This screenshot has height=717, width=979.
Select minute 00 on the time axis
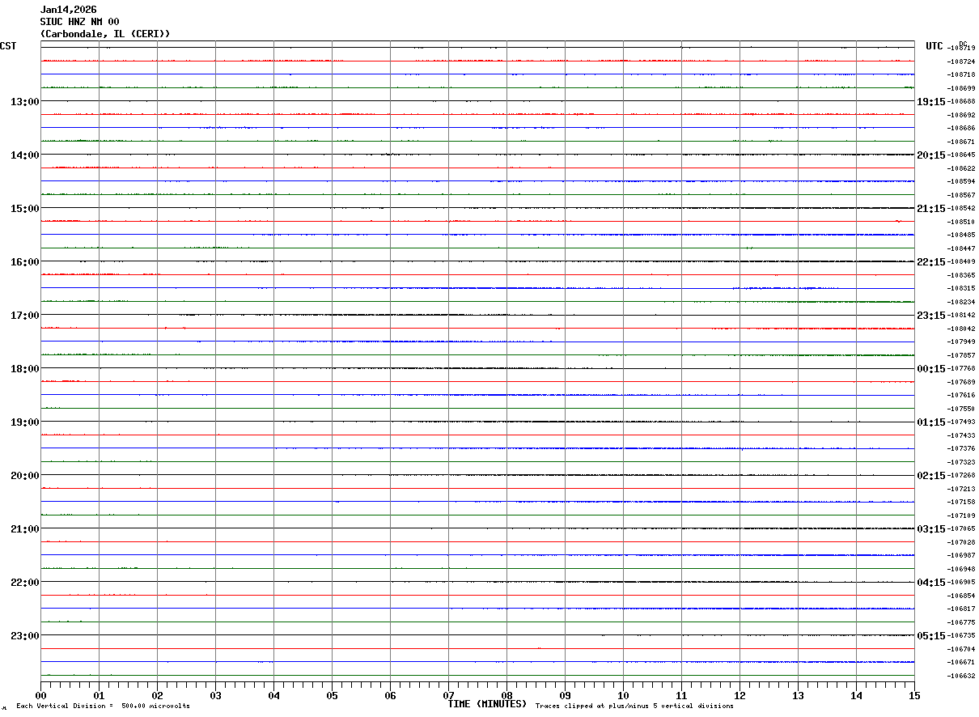pyautogui.click(x=40, y=695)
